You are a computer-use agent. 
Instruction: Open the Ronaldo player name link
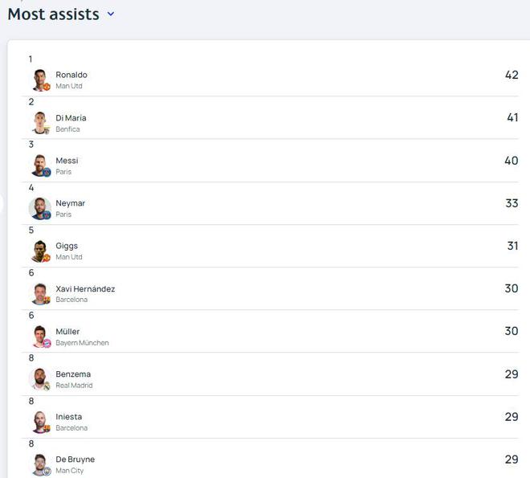click(71, 75)
